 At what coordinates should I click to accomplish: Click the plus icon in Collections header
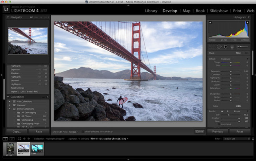pyautogui.click(x=47, y=97)
